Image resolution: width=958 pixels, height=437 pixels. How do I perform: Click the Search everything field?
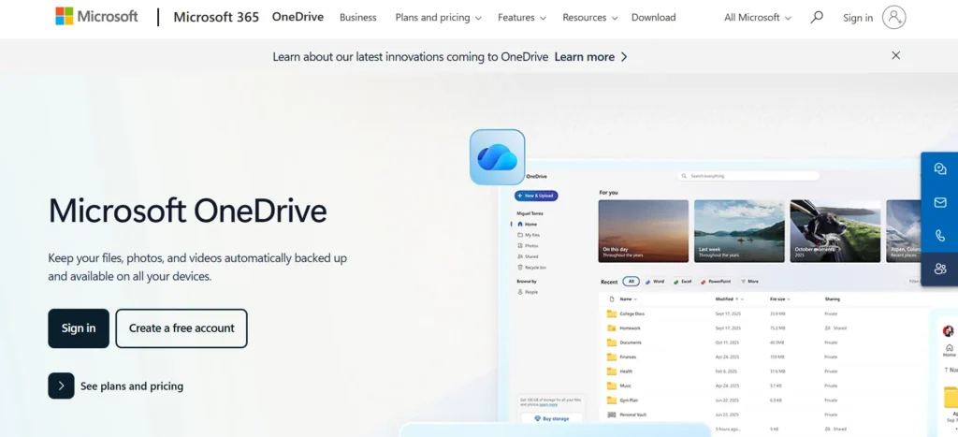[748, 176]
